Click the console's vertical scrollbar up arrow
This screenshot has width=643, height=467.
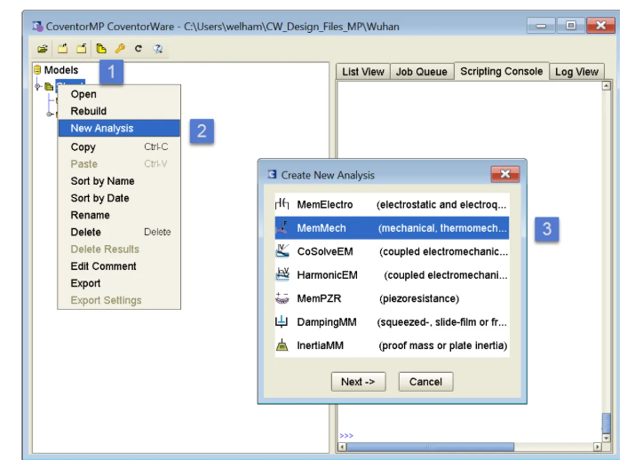(607, 86)
